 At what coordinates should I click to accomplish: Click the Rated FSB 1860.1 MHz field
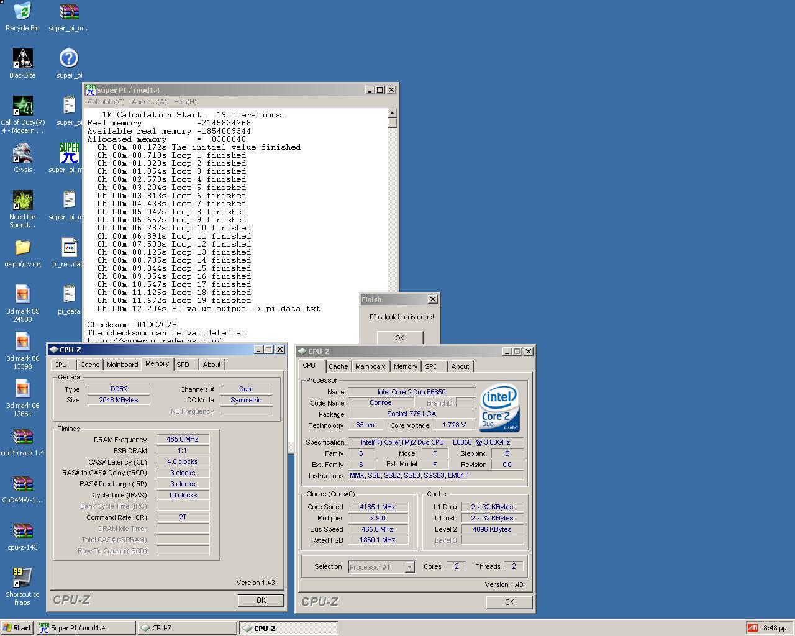[378, 540]
